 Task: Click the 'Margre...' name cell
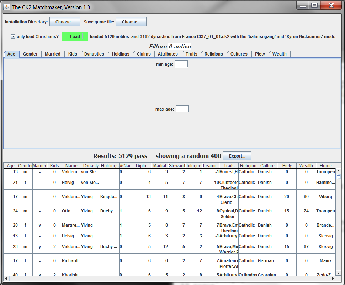coord(71,225)
